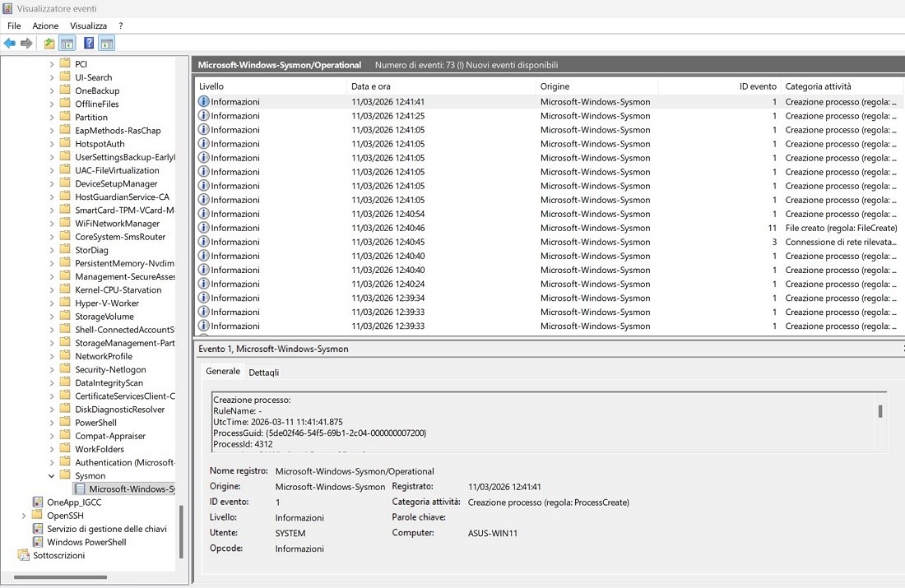Image resolution: width=905 pixels, height=588 pixels.
Task: Open the Azione menu
Action: point(45,25)
